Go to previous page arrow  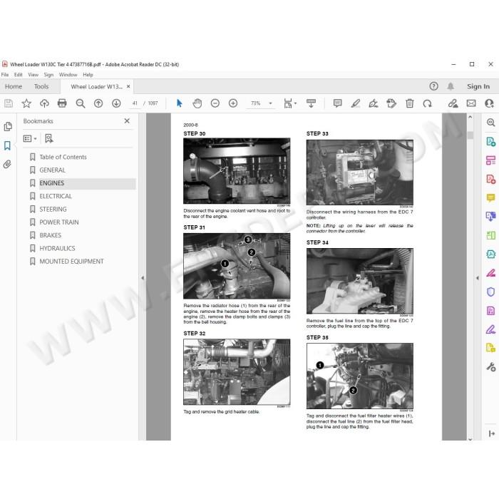pos(98,103)
